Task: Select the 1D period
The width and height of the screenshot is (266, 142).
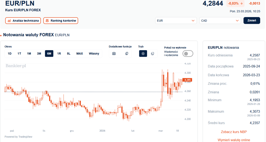Action: pos(10,54)
